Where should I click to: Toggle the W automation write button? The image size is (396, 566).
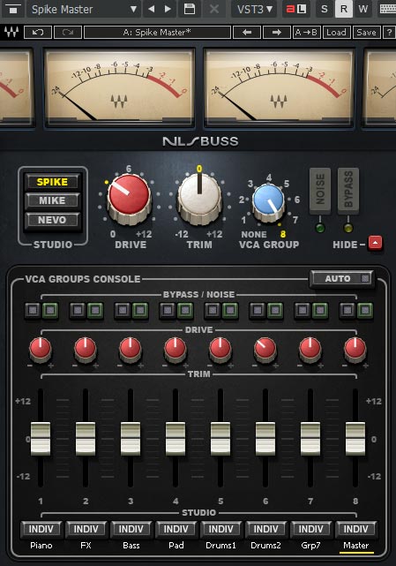pyautogui.click(x=363, y=9)
